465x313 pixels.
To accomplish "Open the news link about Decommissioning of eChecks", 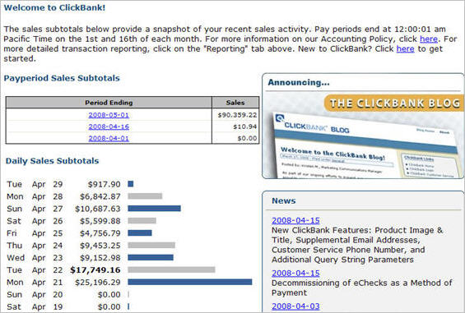I will click(x=295, y=273).
